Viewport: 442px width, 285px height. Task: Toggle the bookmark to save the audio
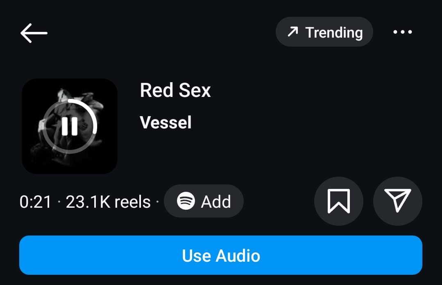click(338, 201)
